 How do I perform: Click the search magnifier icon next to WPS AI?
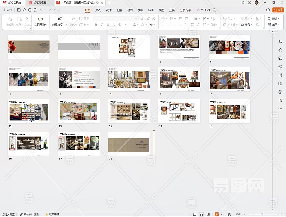point(214,10)
